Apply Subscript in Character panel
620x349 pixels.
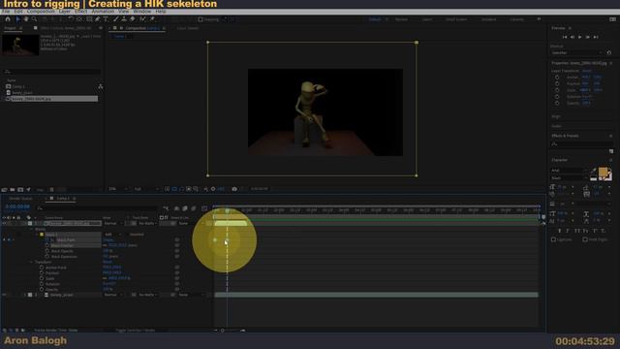point(603,231)
